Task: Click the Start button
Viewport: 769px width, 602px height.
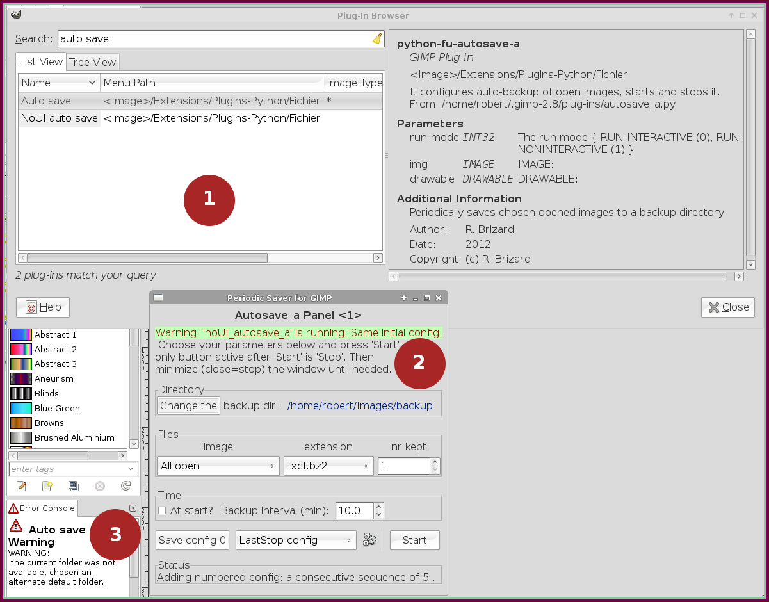Action: 414,540
